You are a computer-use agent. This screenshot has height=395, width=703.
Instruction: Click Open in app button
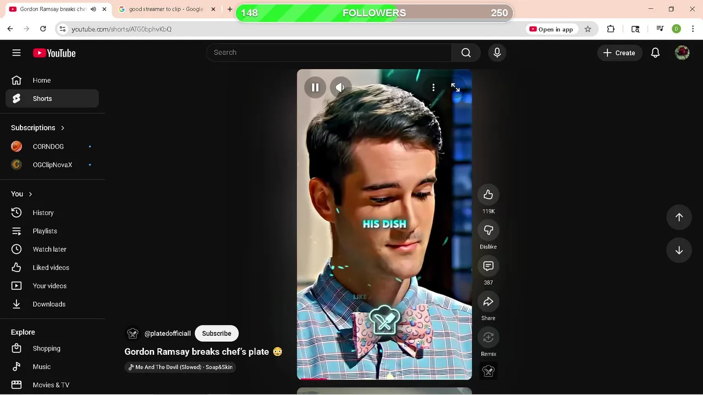pos(551,29)
